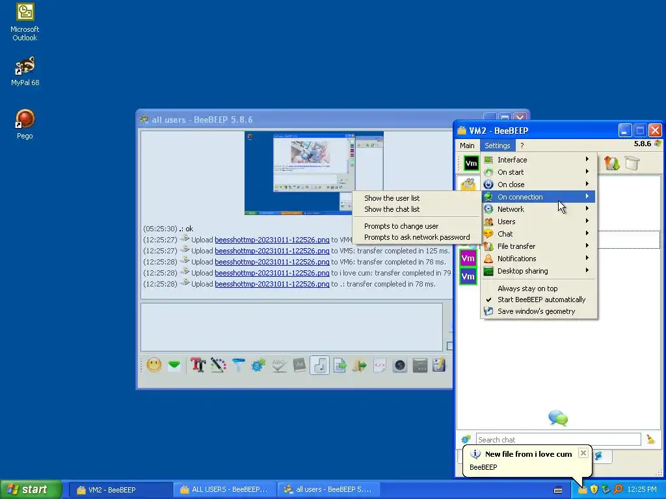Click the Settings menu title

498,146
